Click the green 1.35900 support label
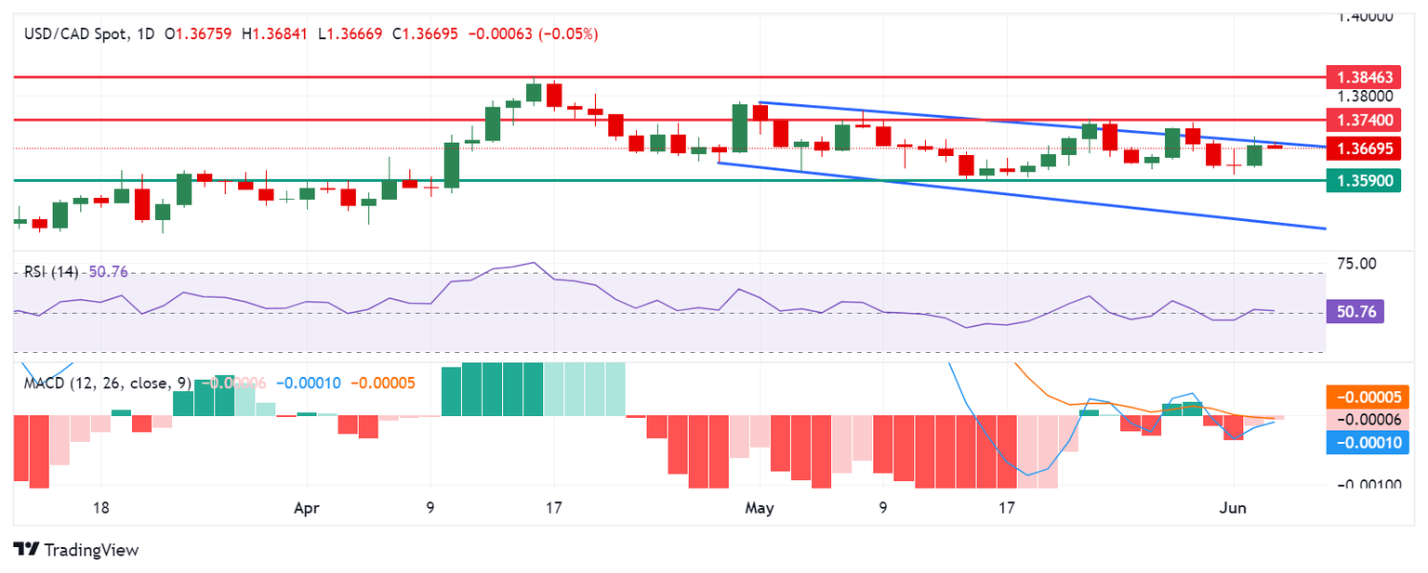Image resolution: width=1428 pixels, height=573 pixels. 1364,181
